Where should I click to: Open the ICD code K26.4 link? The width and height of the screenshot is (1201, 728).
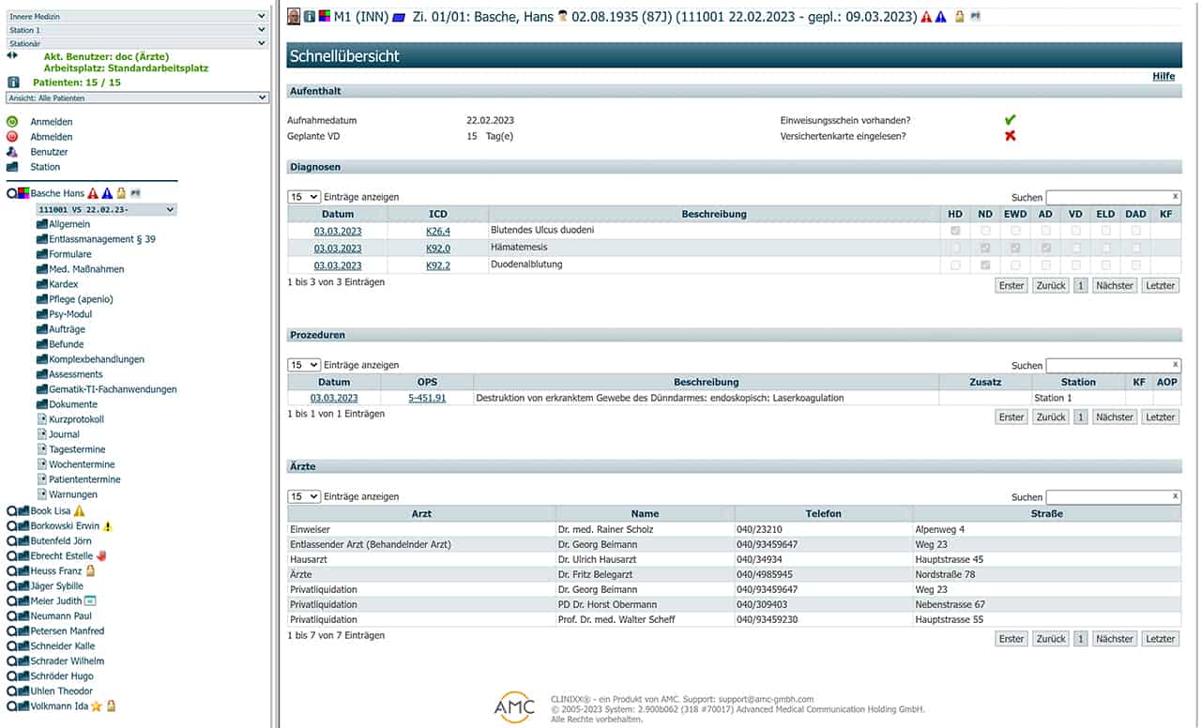tap(437, 231)
